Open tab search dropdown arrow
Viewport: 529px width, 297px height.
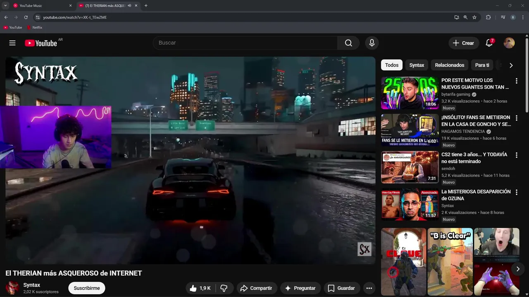pyautogui.click(x=5, y=5)
